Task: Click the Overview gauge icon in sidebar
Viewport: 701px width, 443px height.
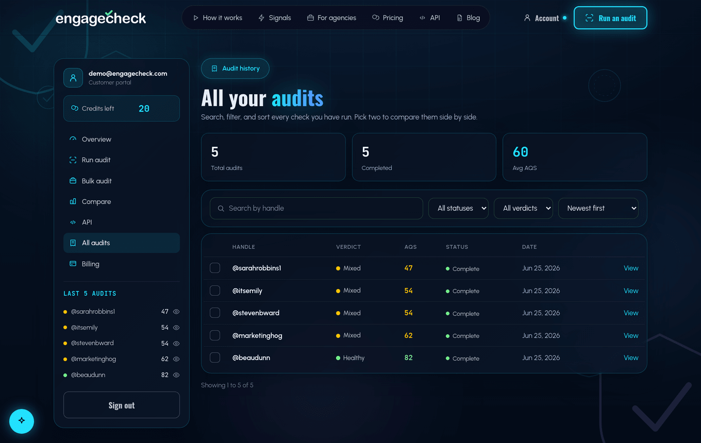Action: click(73, 140)
